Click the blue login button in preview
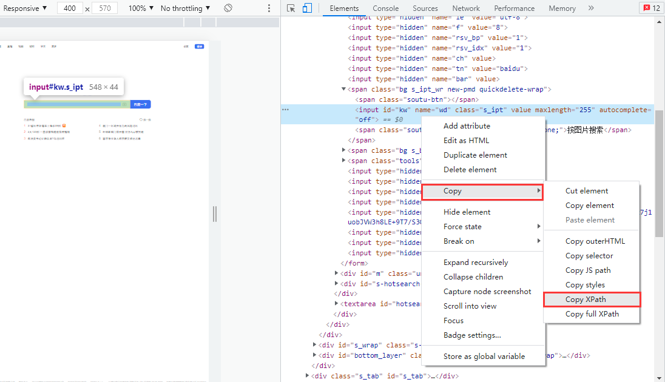Screen dimensions: 665x382 pyautogui.click(x=200, y=46)
